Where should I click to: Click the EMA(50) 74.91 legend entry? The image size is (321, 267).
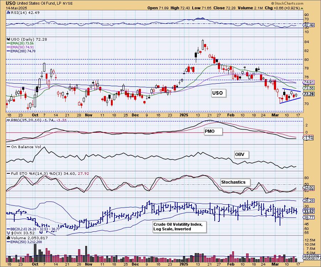coord(20,47)
